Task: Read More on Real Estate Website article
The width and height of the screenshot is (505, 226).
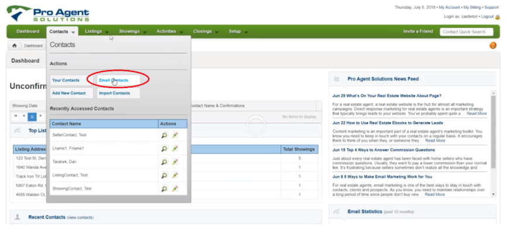Action: coord(477,114)
